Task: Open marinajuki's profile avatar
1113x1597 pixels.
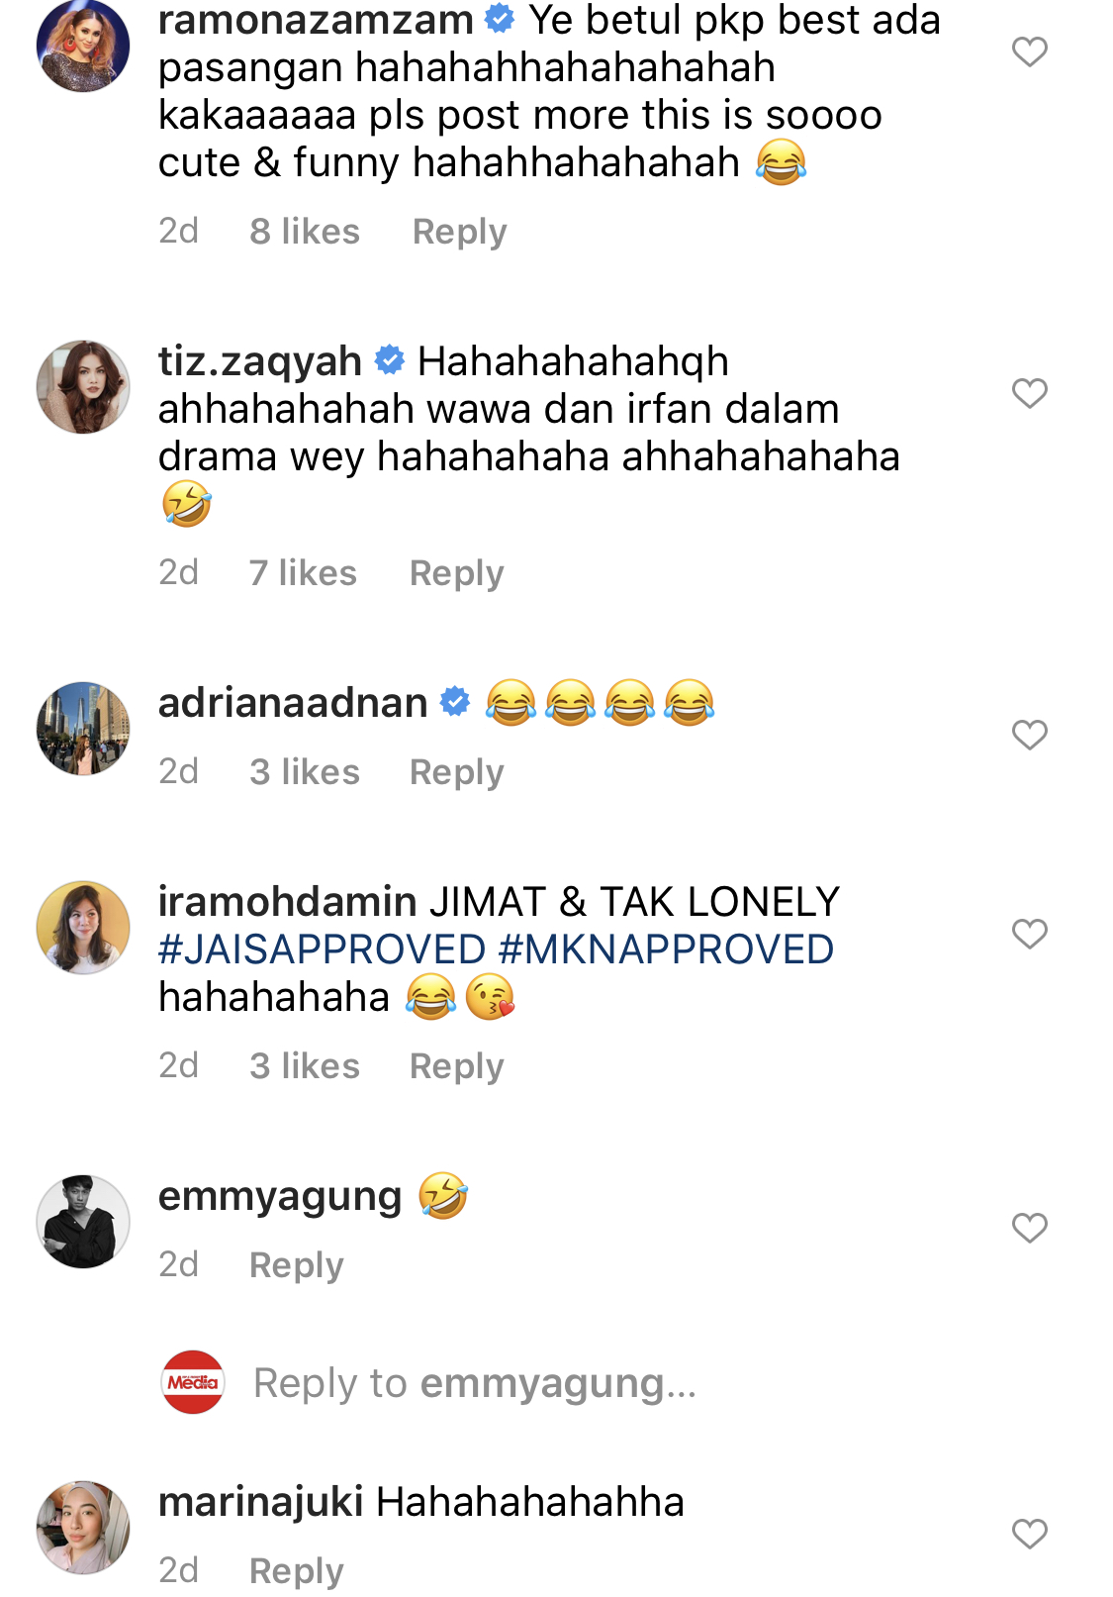Action: coord(83,1528)
